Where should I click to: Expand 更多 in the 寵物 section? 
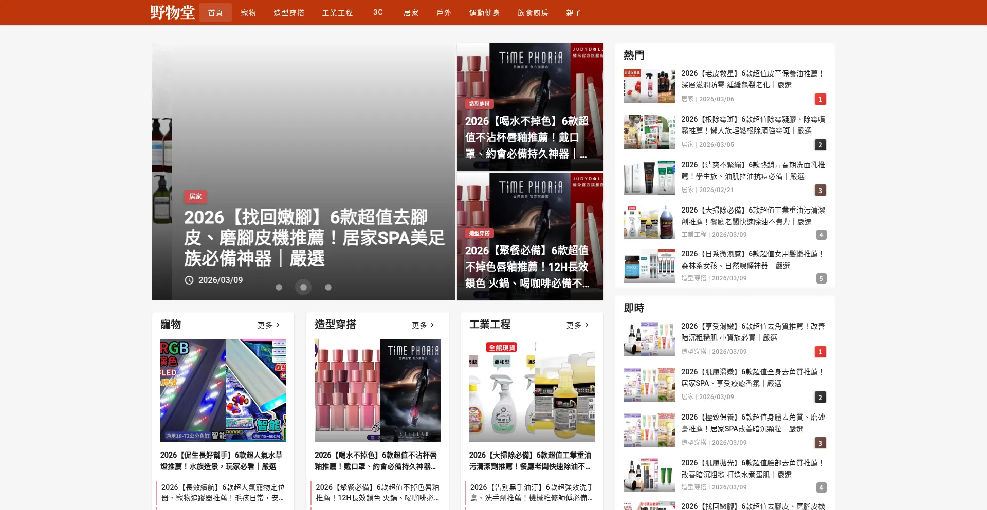click(269, 325)
